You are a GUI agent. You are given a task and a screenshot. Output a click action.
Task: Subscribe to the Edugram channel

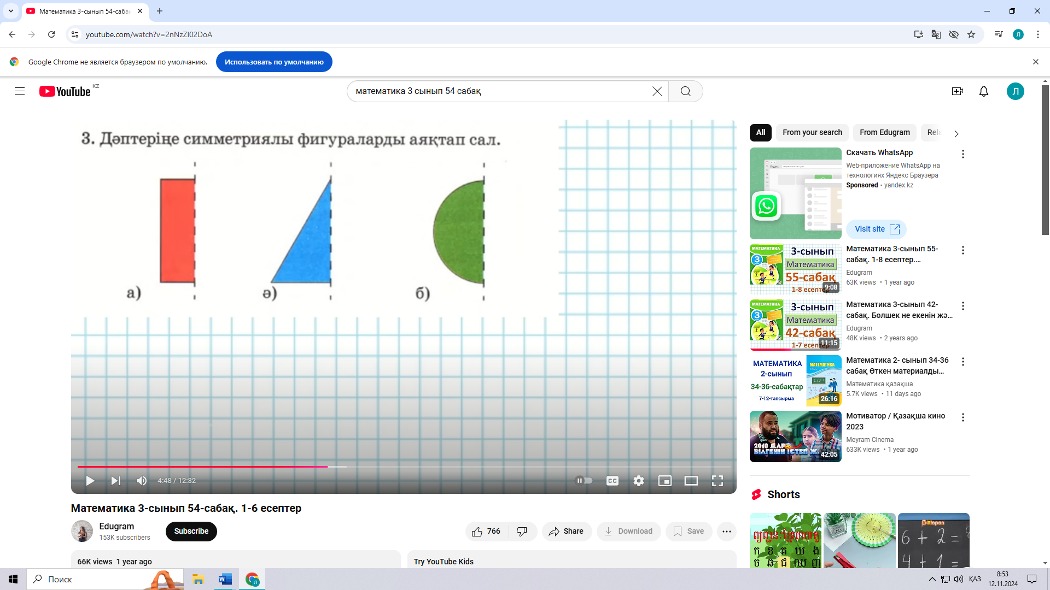[x=191, y=531]
